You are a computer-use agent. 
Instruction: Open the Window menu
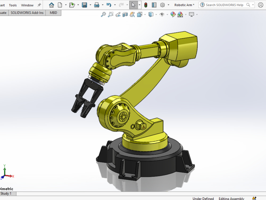(27, 5)
